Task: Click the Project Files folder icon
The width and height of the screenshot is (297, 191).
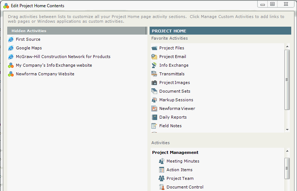Action: click(x=154, y=48)
